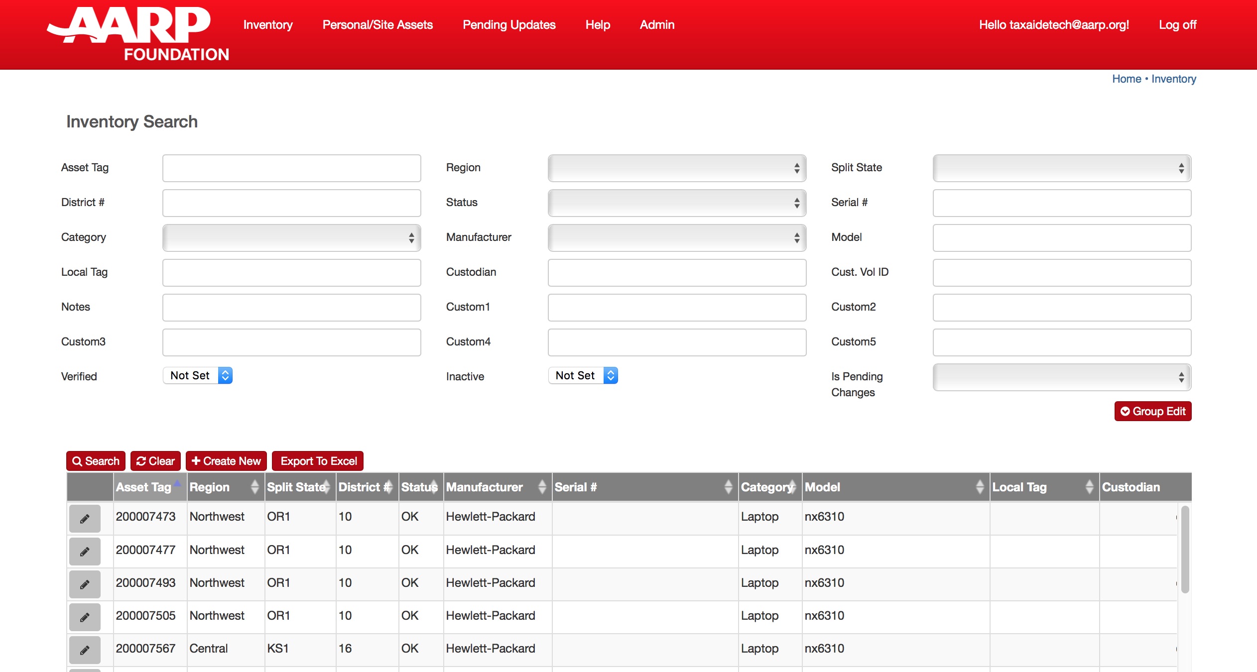Click the Group Edit button
Screen dimensions: 1257x672
[1153, 411]
